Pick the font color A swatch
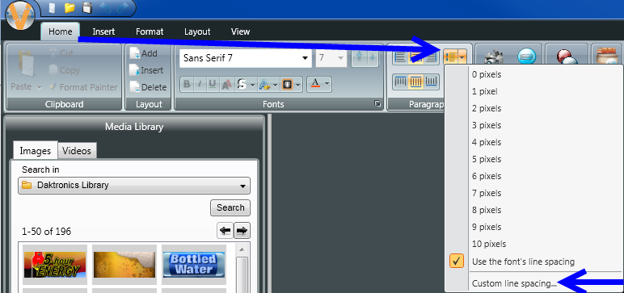The width and height of the screenshot is (624, 293). [315, 84]
